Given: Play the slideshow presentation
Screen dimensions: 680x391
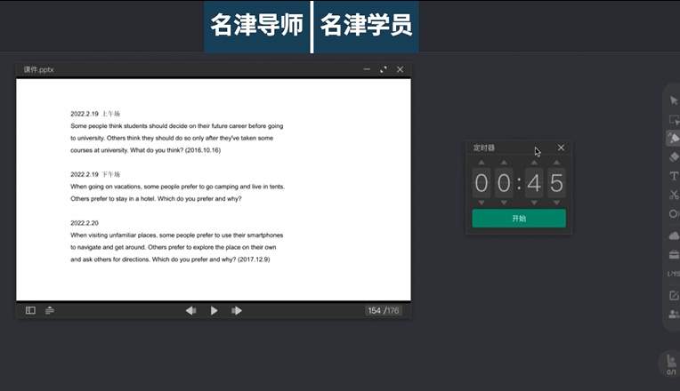Looking at the screenshot, I should click(214, 310).
